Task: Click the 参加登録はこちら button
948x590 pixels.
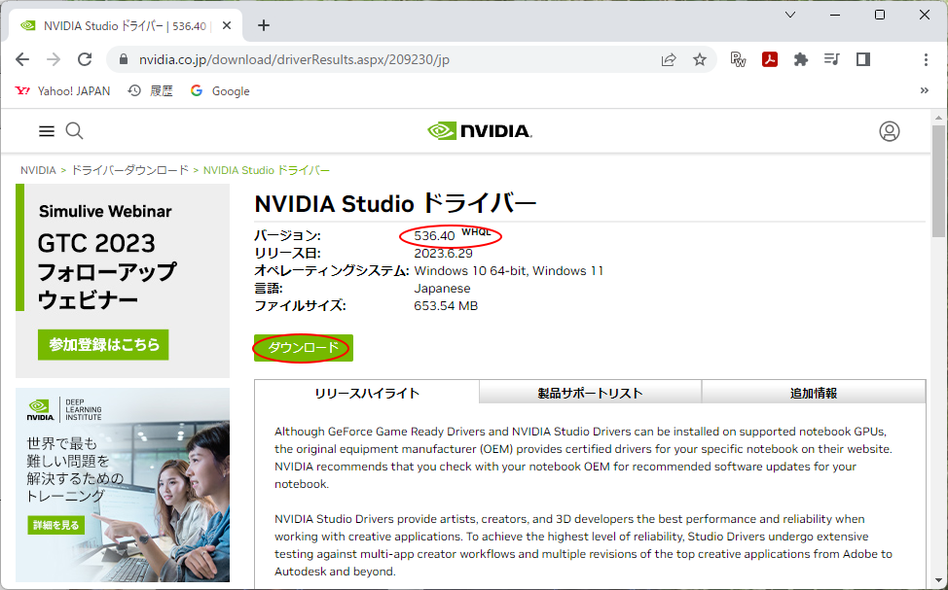Action: pyautogui.click(x=103, y=345)
